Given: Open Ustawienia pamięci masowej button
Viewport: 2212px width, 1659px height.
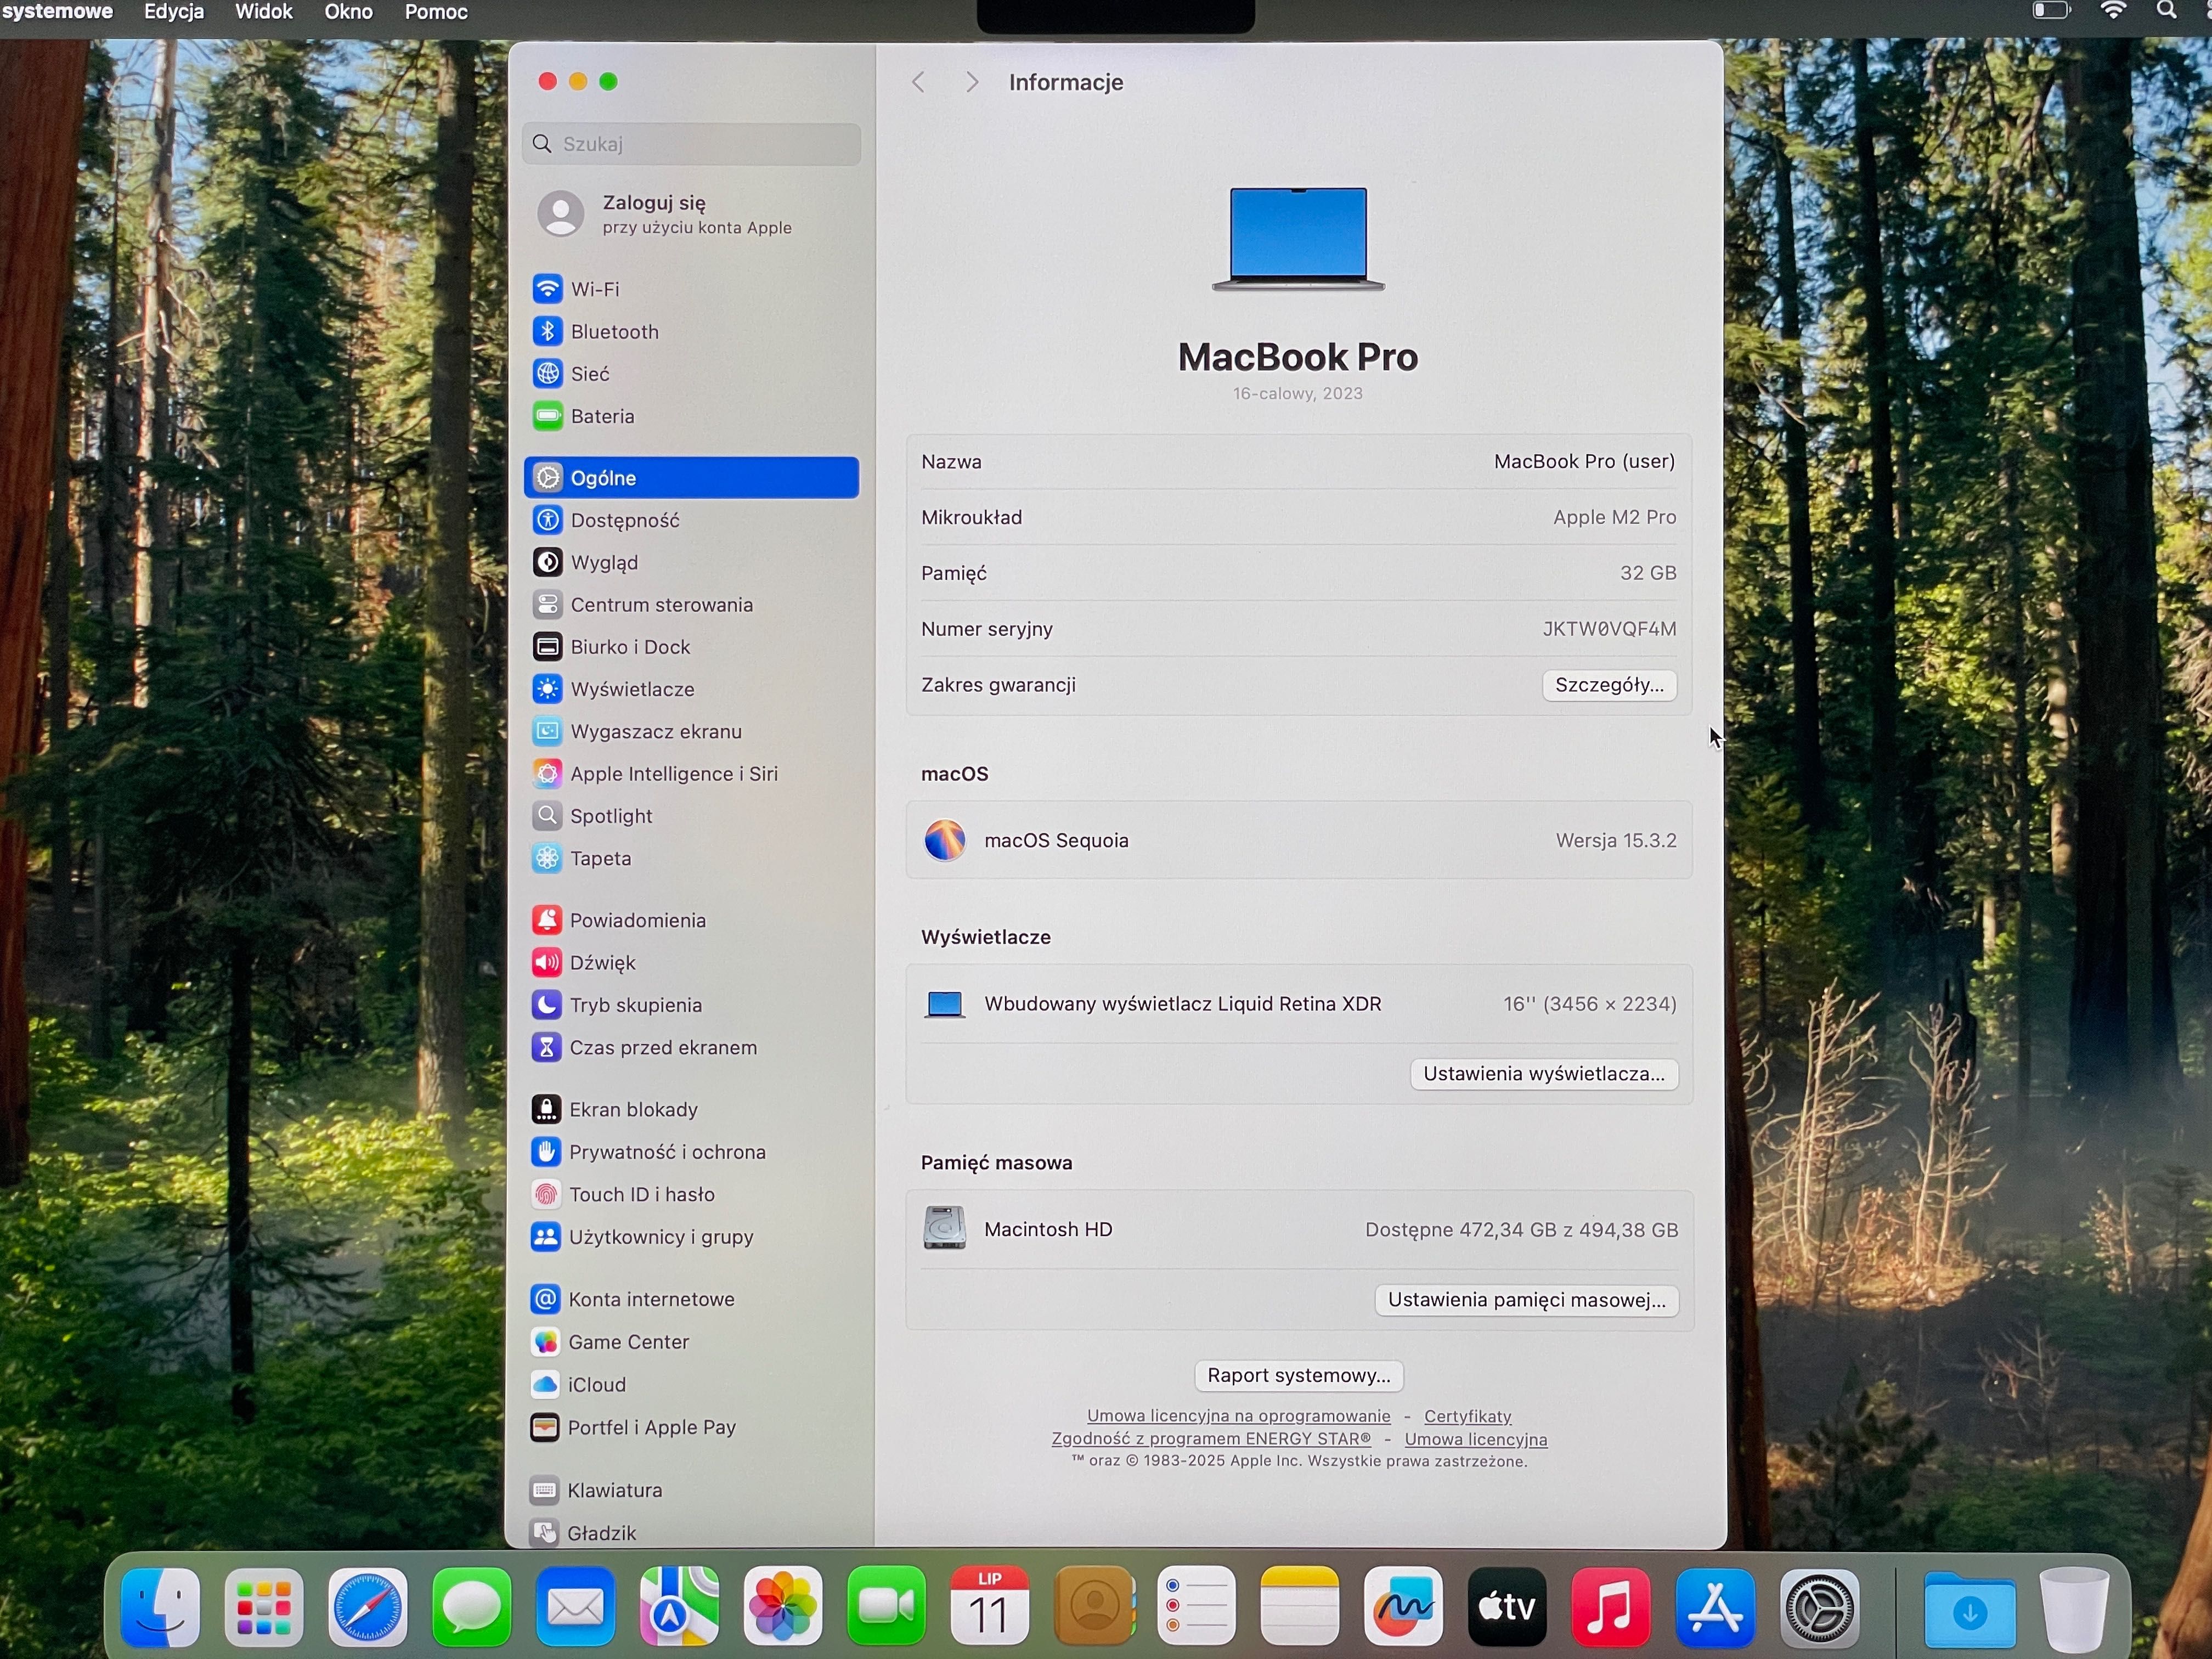Looking at the screenshot, I should [1527, 1300].
